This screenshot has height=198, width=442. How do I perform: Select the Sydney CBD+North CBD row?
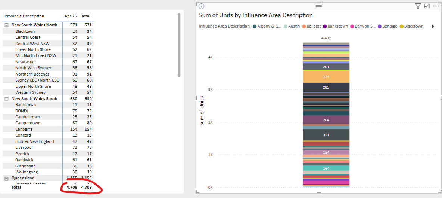click(48, 80)
